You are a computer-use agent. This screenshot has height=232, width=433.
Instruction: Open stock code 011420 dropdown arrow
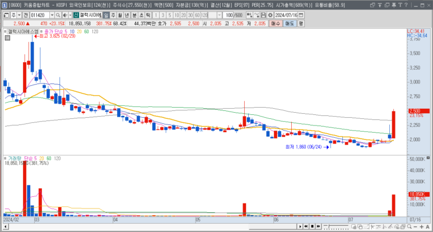tap(52, 15)
